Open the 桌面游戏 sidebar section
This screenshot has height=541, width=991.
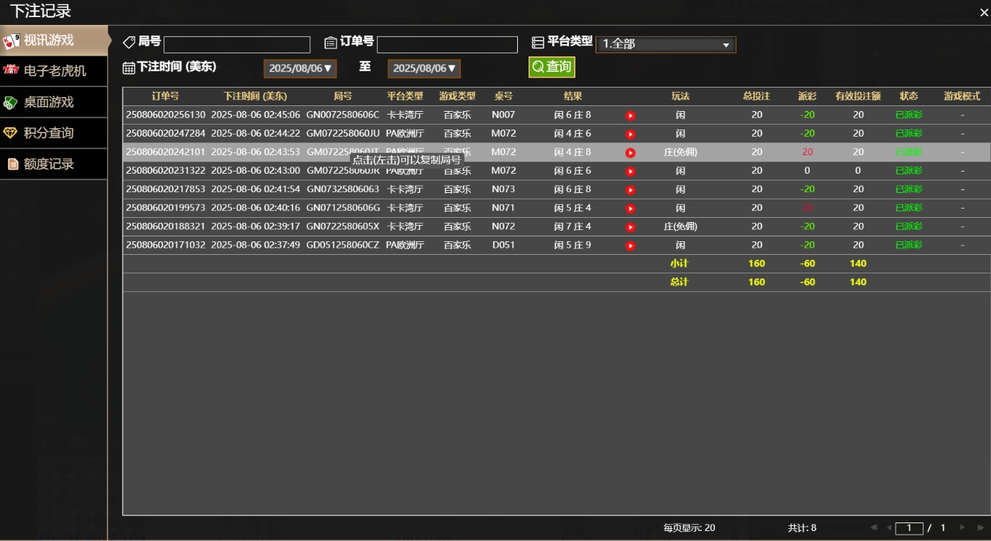click(x=48, y=102)
